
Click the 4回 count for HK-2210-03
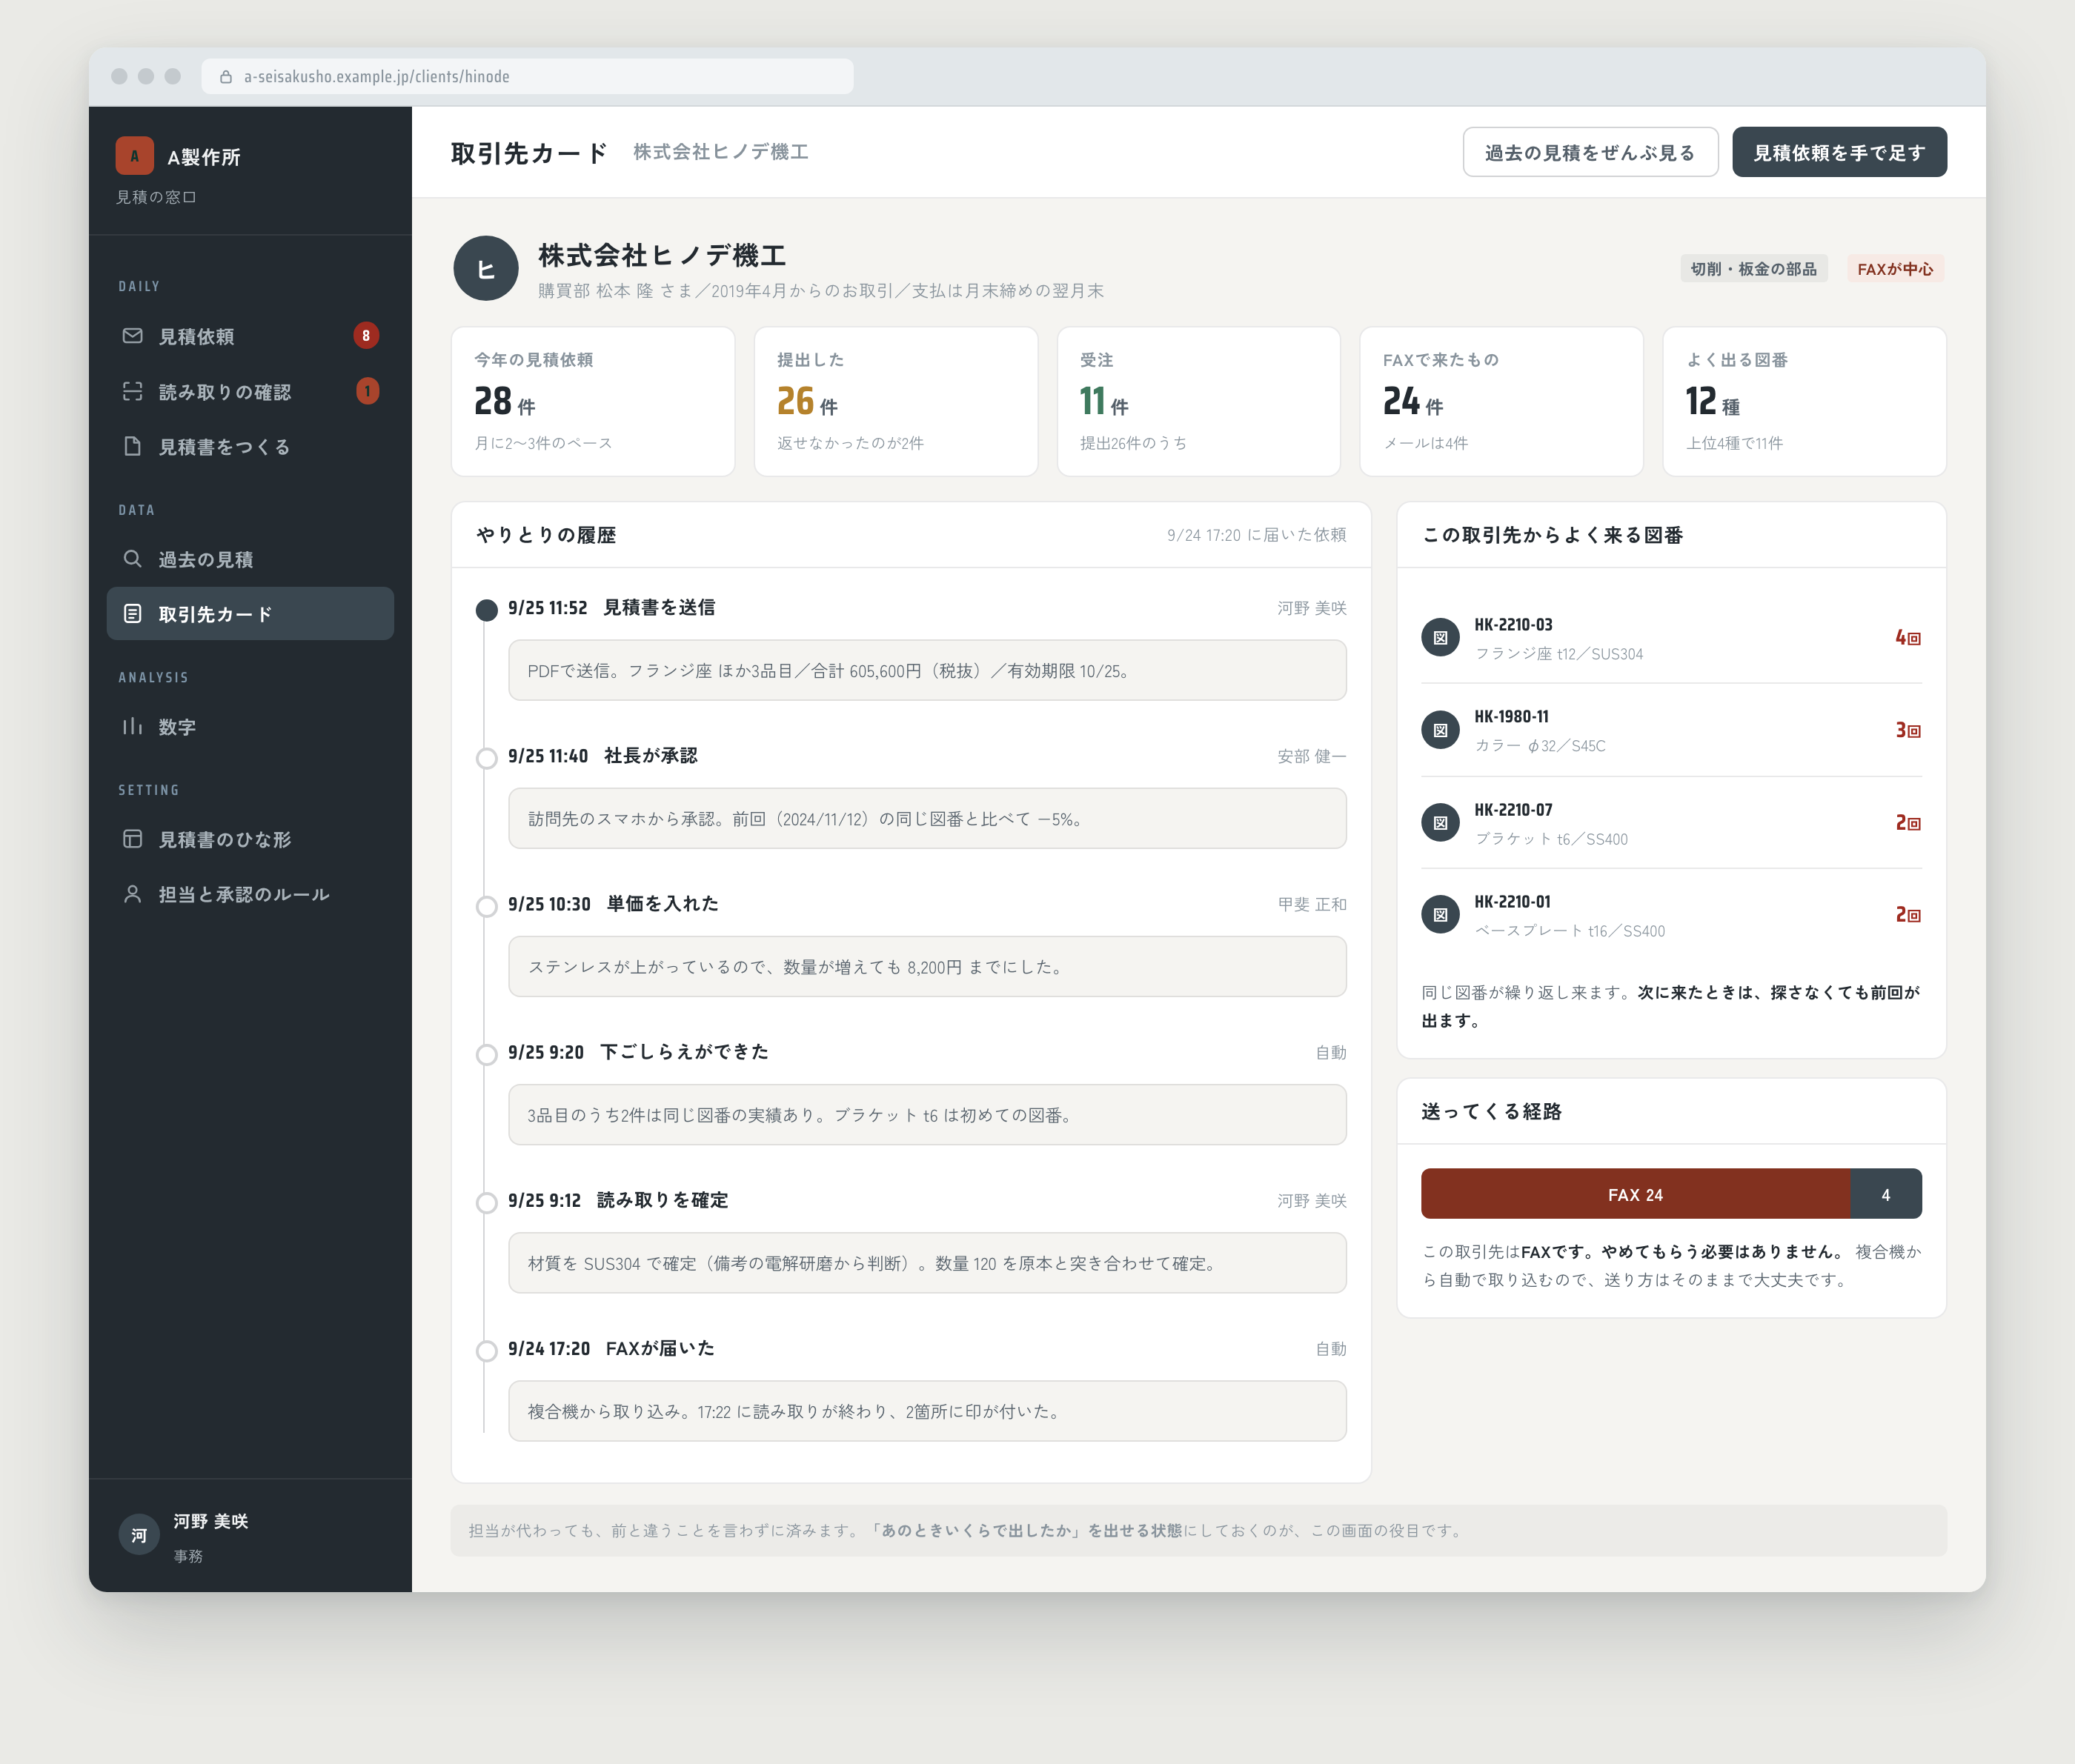click(x=1908, y=638)
